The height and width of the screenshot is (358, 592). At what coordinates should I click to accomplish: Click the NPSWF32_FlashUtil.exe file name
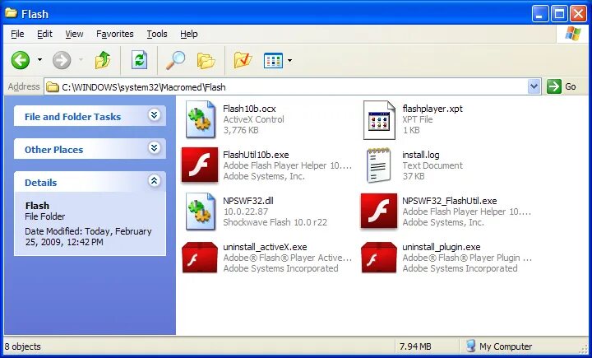coord(449,201)
